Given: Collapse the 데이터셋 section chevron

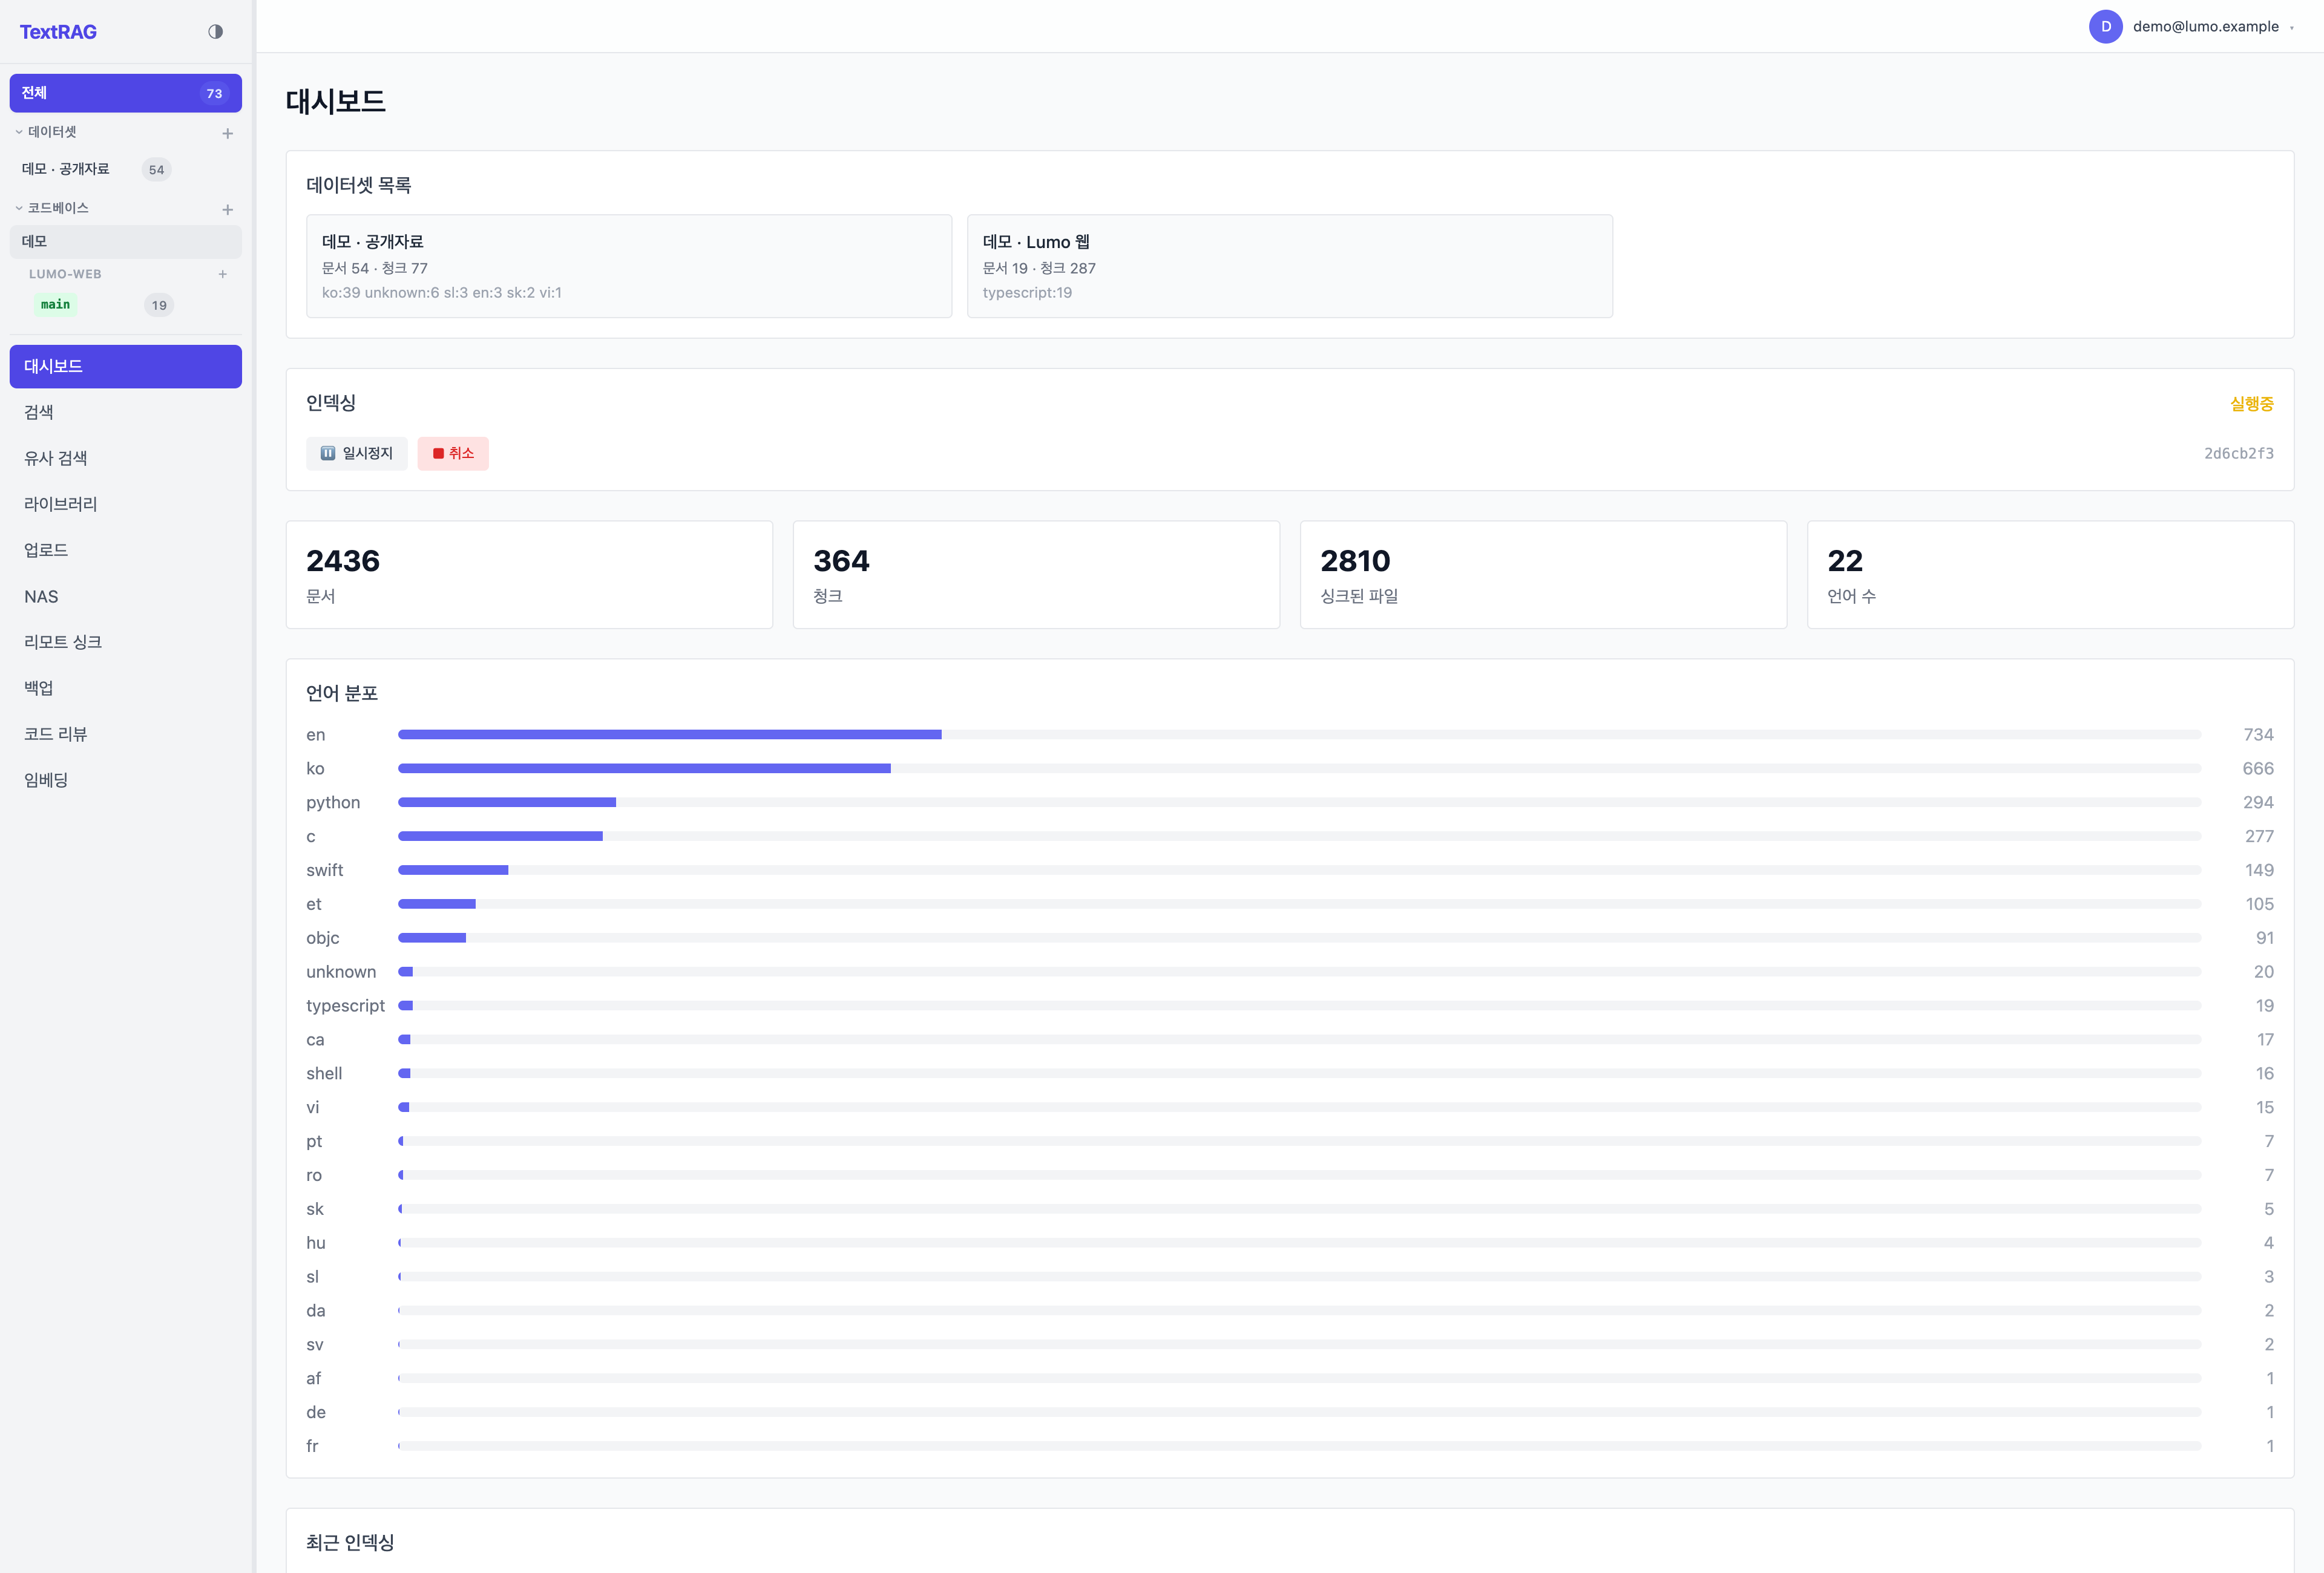Looking at the screenshot, I should point(19,132).
